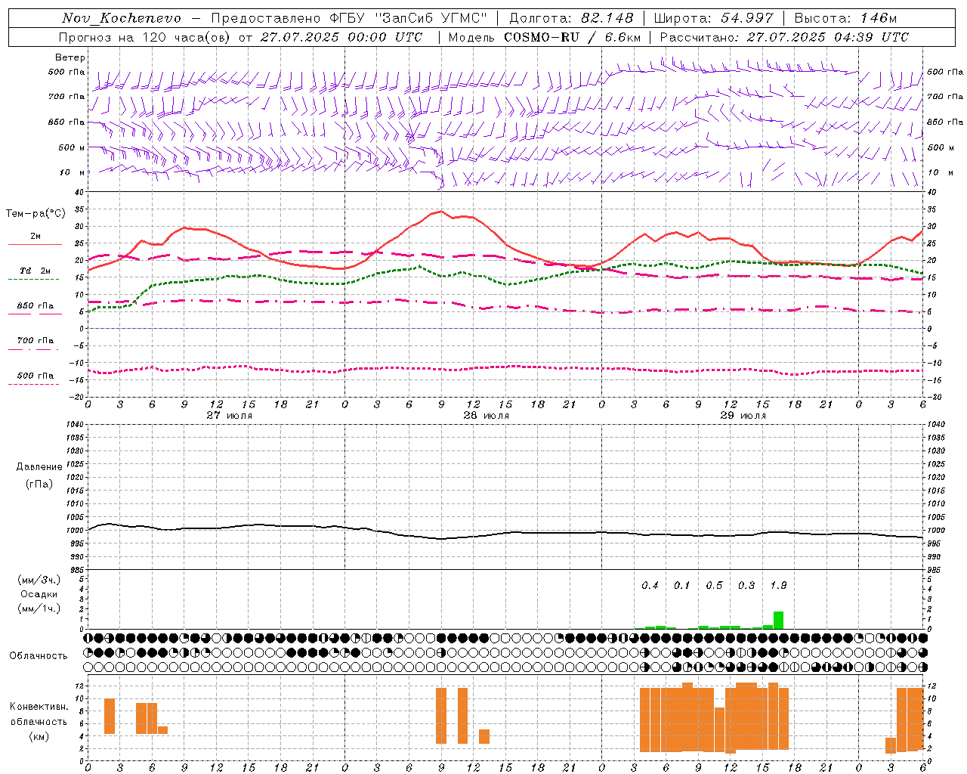Click the tallest green precipitation bar
Viewport: 967px width, 774px height.
pyautogui.click(x=778, y=620)
